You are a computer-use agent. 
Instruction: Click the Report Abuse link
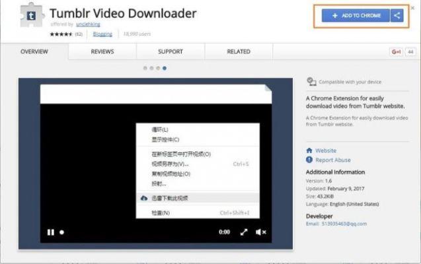333,160
